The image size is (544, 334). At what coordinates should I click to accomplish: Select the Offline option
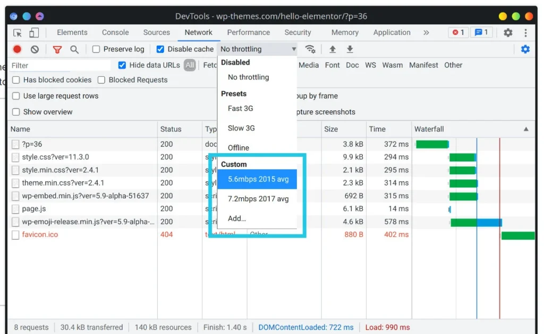point(257,148)
